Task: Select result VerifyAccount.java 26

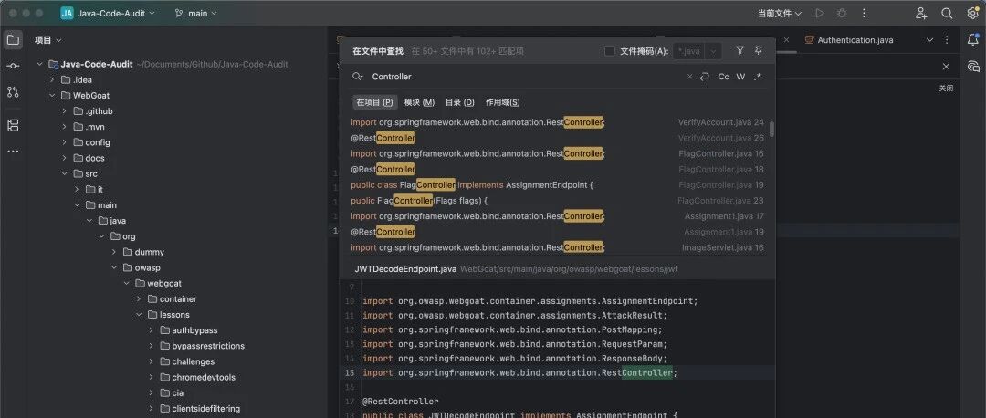Action: tap(557, 139)
